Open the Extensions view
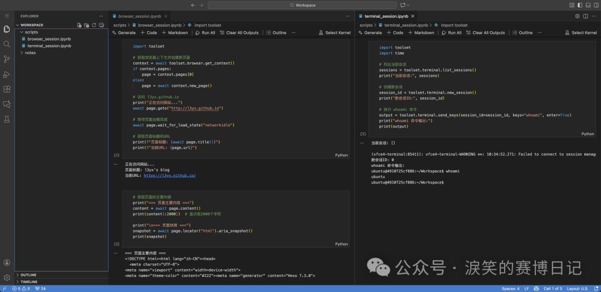Image resolution: width=601 pixels, height=292 pixels. (x=7, y=89)
